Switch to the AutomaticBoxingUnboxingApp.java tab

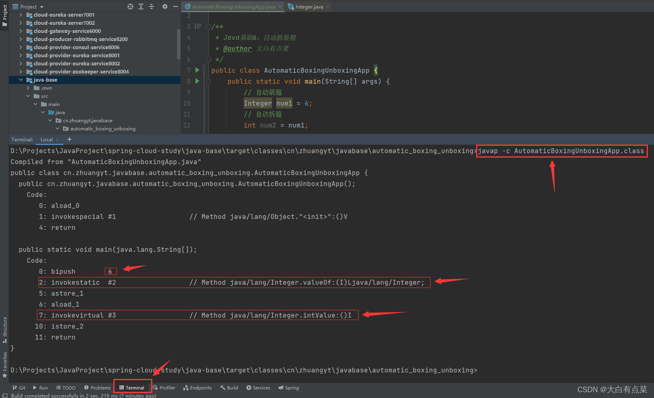pos(233,6)
